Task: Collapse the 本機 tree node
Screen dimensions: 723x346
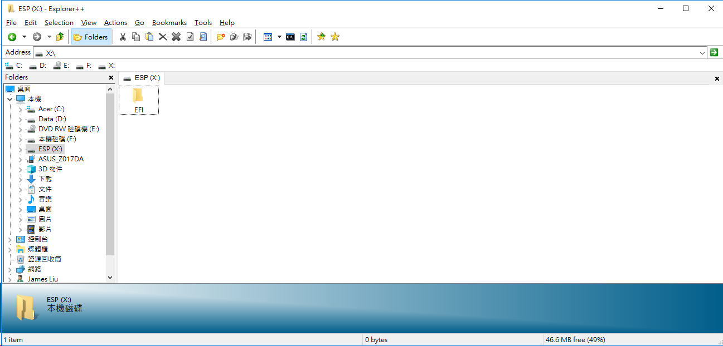Action: 9,98
